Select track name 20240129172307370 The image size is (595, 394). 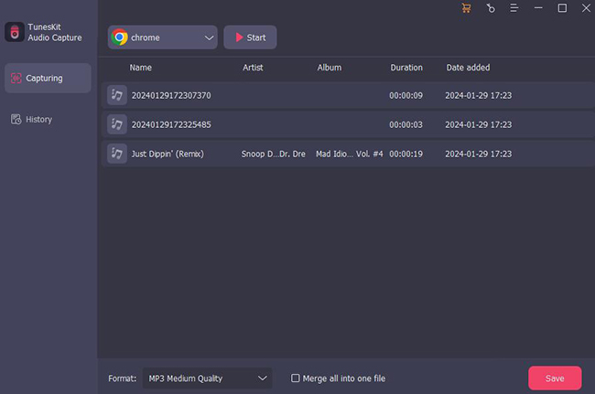coord(171,95)
